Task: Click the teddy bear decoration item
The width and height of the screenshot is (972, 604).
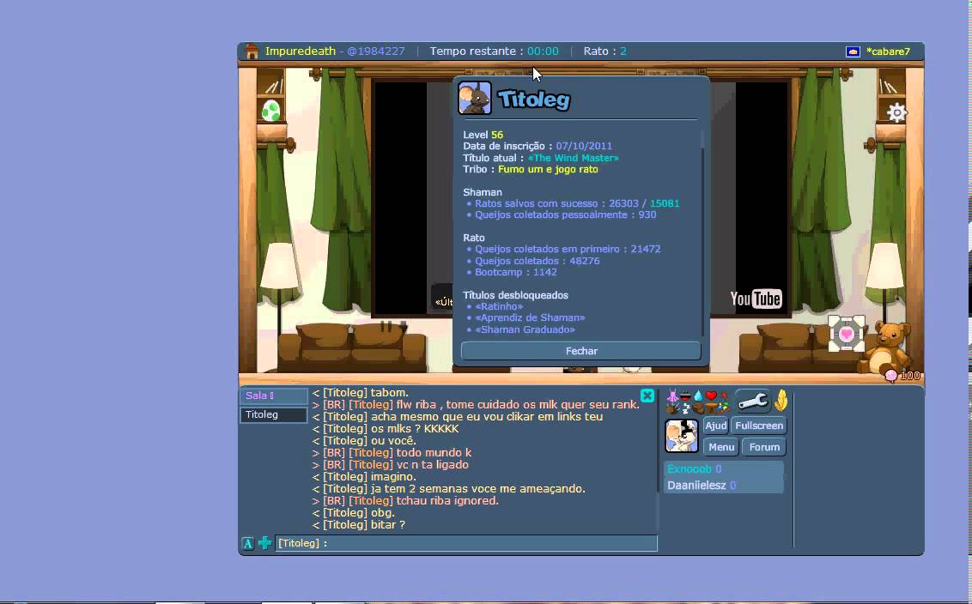Action: click(x=886, y=347)
